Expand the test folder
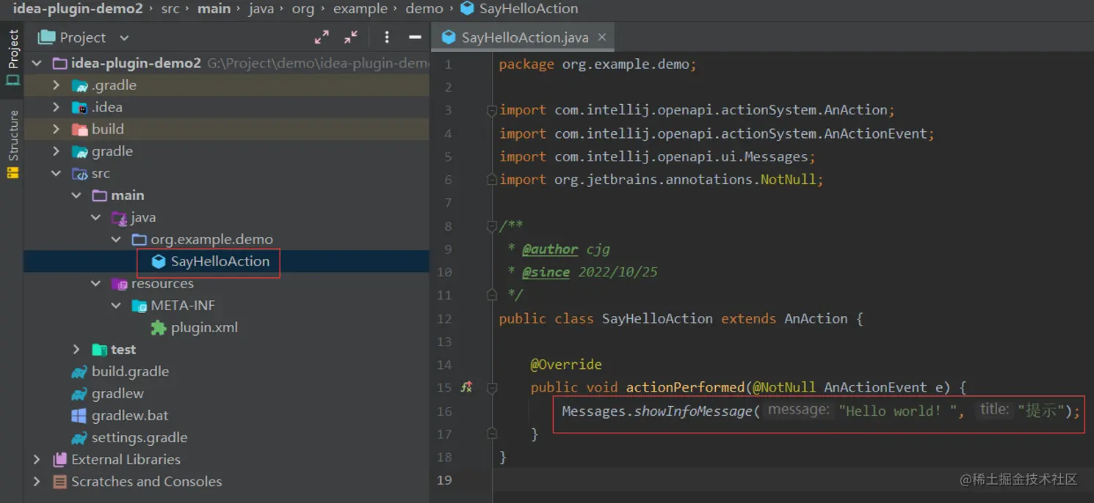The image size is (1094, 503). (x=76, y=349)
